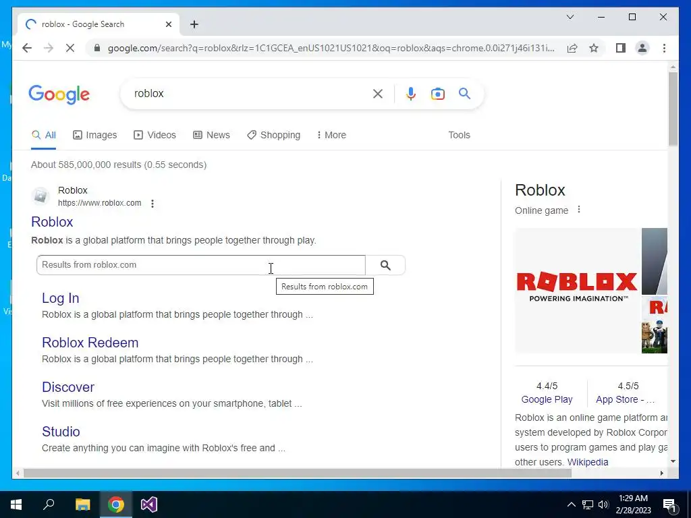691x518 pixels.
Task: Click the blue magnifier search button
Action: pos(464,93)
